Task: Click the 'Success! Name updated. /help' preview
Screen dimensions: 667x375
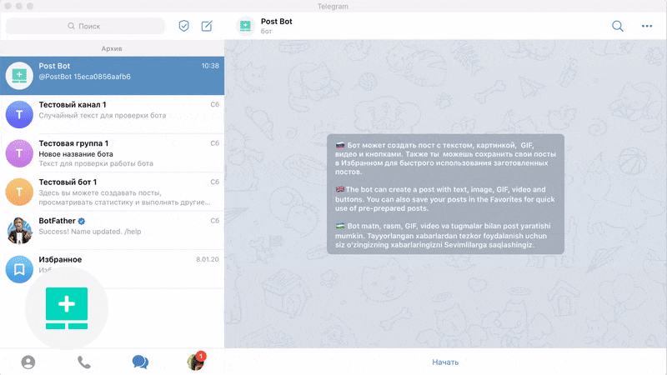Action: coord(90,232)
